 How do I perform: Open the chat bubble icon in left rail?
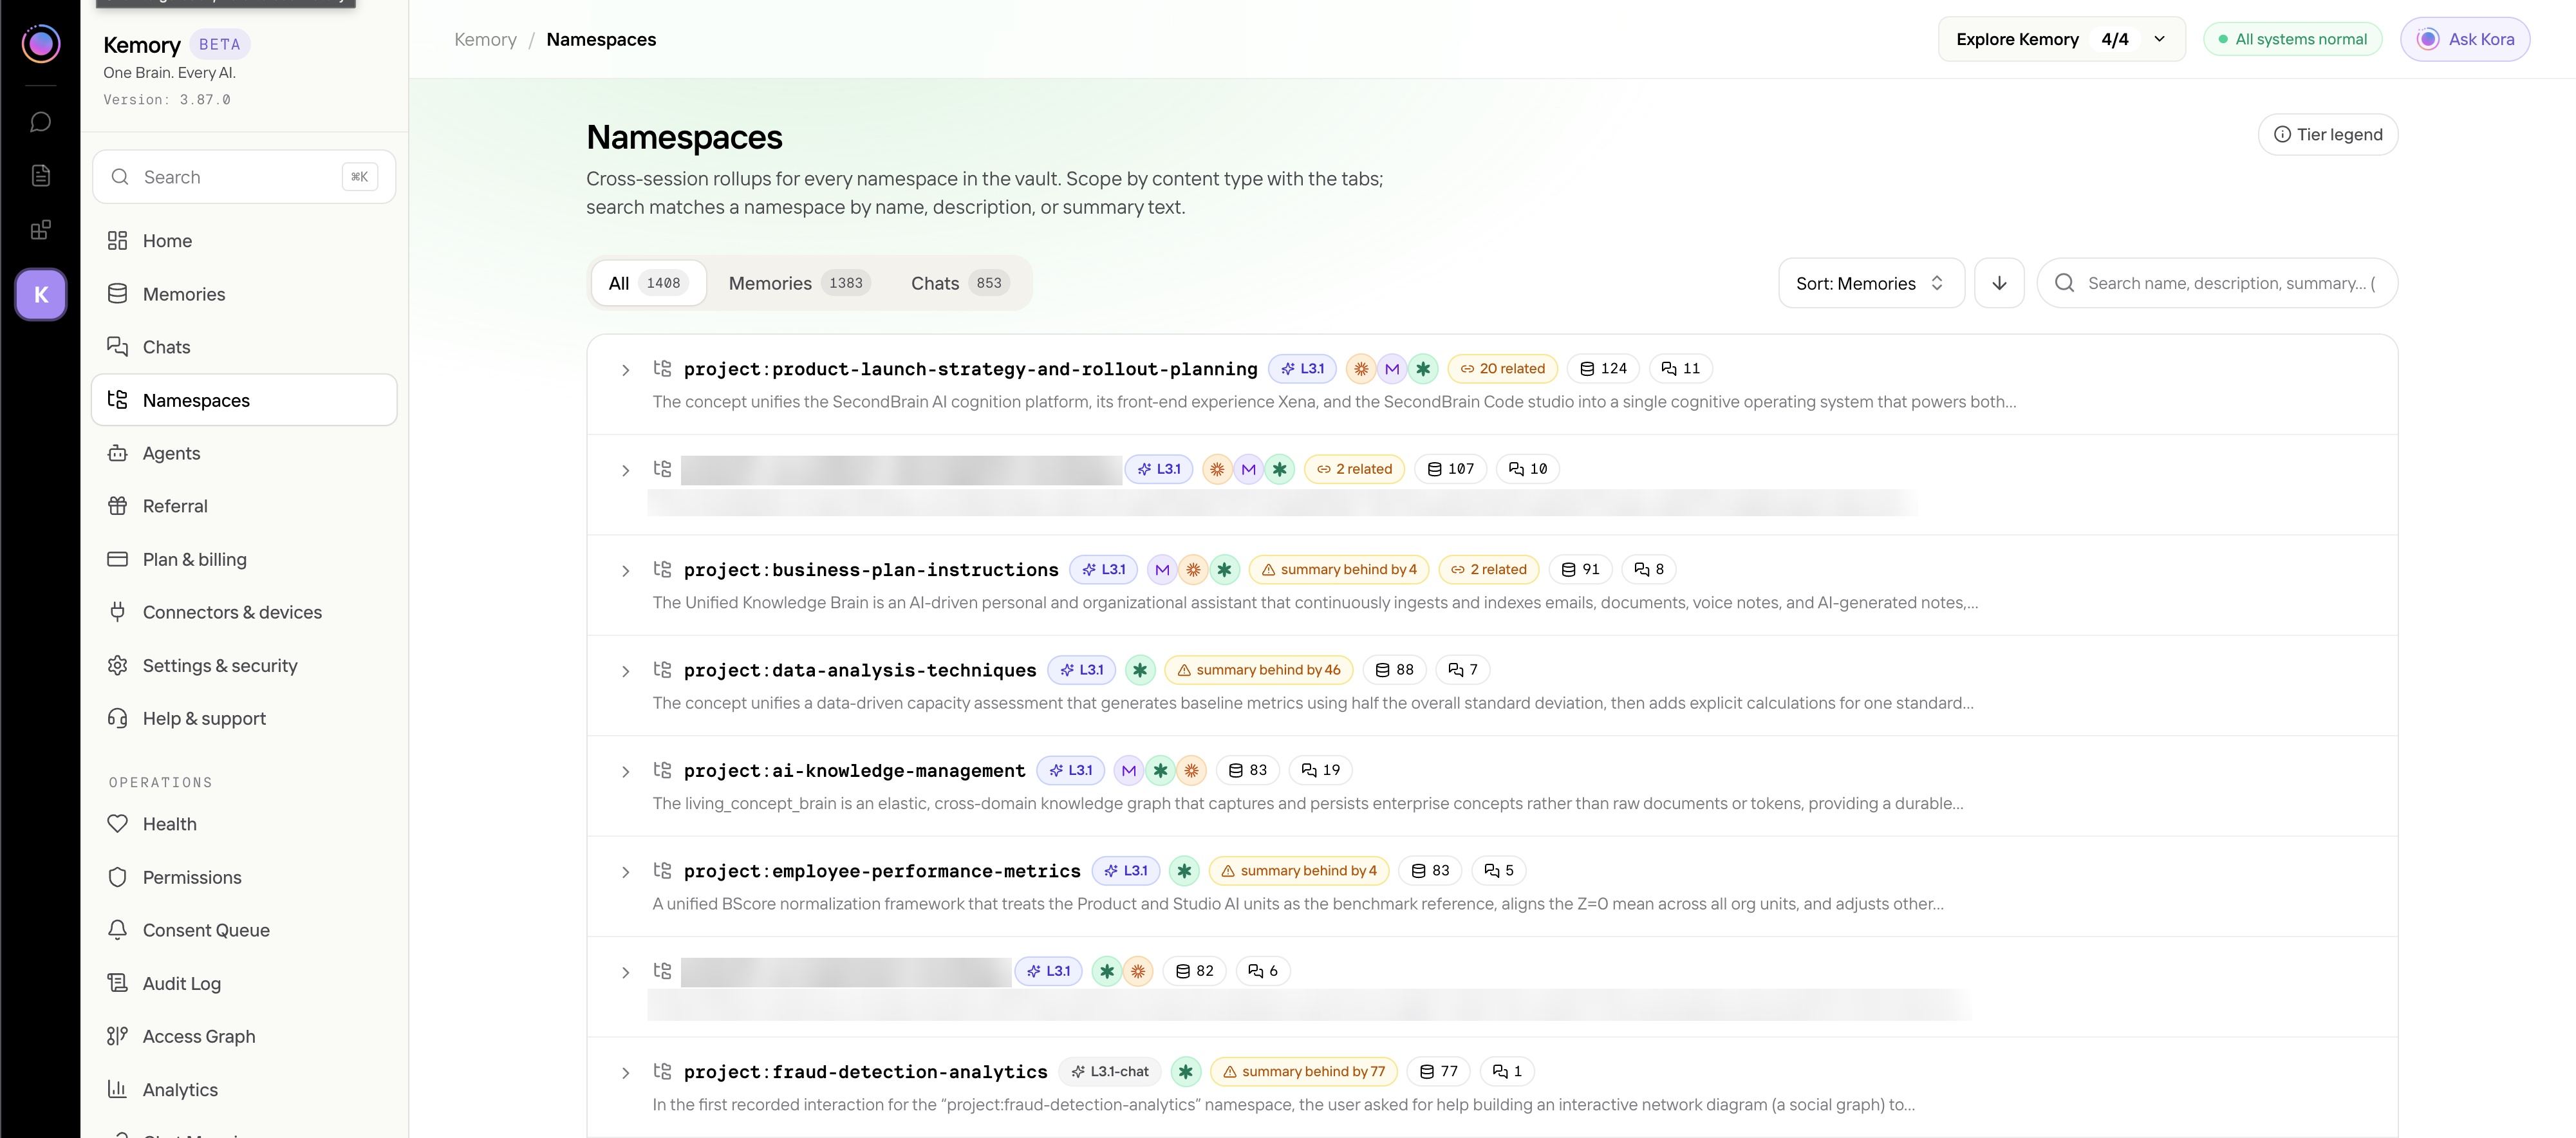(40, 122)
